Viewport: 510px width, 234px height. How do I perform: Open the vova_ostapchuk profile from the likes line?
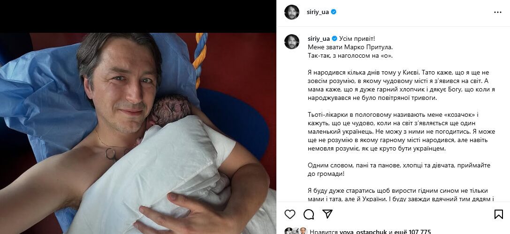363,232
